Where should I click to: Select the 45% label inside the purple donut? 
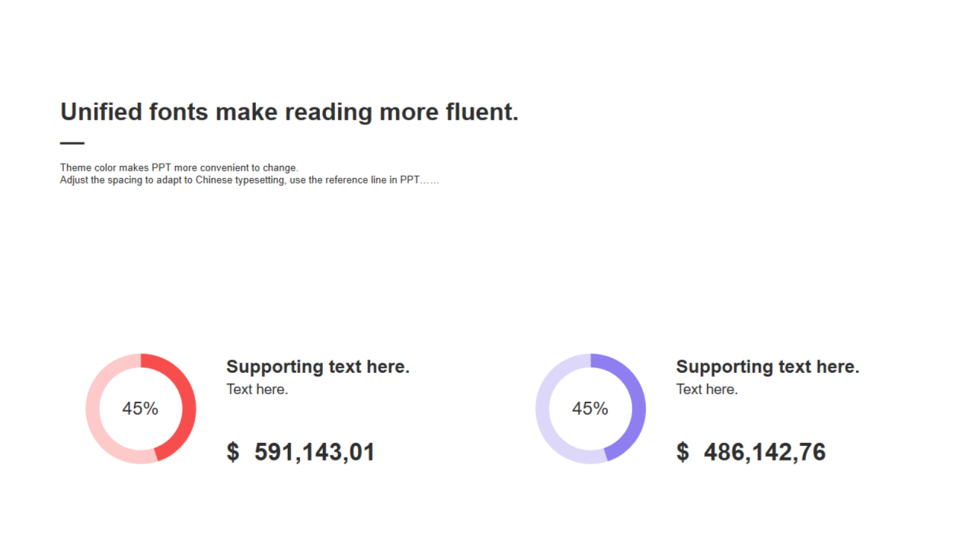[590, 409]
